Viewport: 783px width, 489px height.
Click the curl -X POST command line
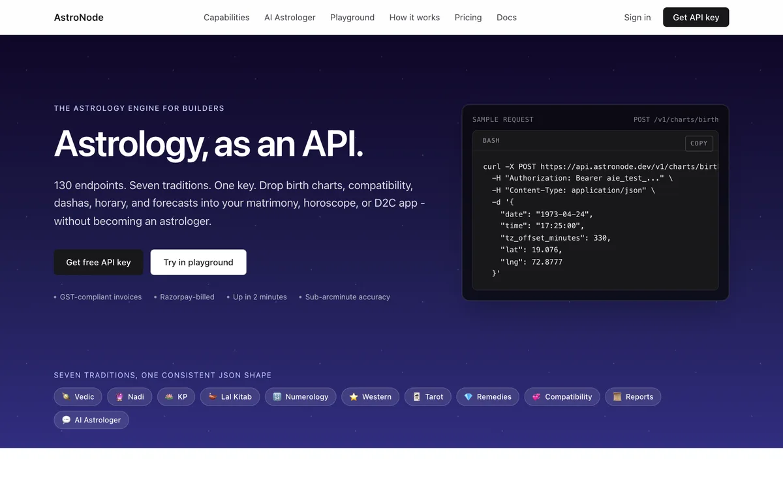pos(600,167)
